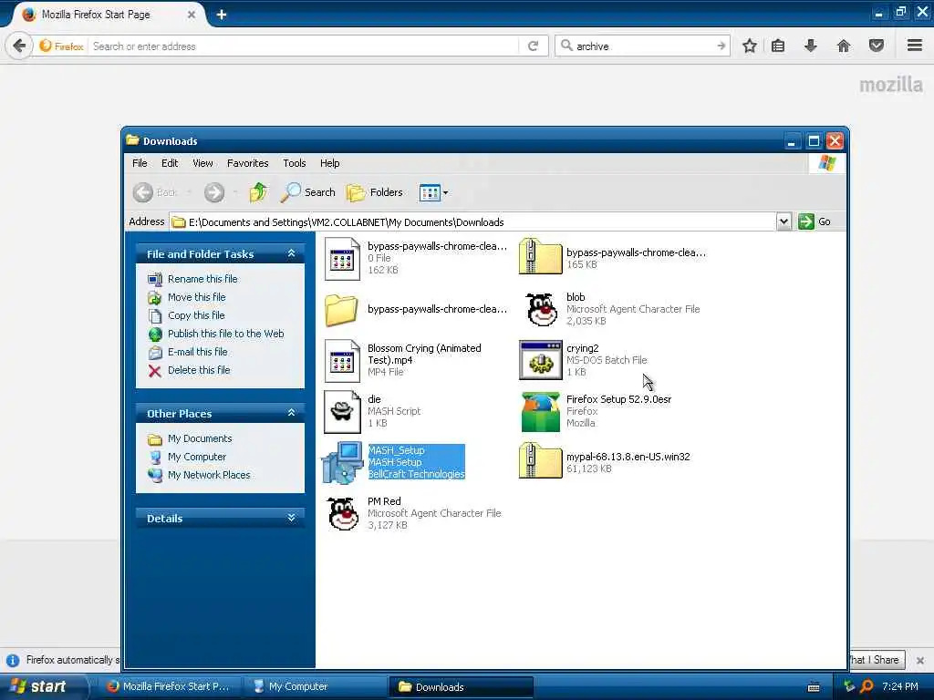934x700 pixels.
Task: Open the View menu
Action: (x=202, y=163)
